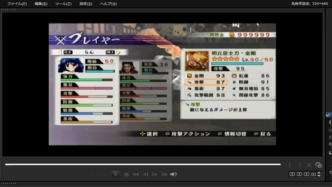Step back one frame

tap(146, 175)
